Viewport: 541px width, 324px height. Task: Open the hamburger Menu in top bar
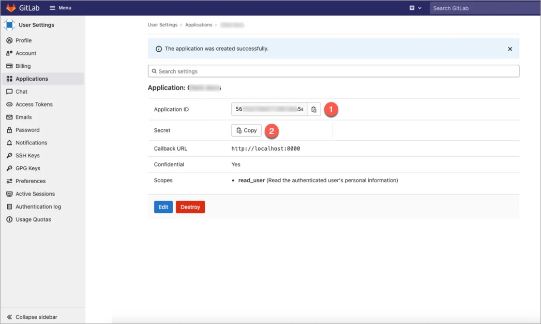coord(60,8)
